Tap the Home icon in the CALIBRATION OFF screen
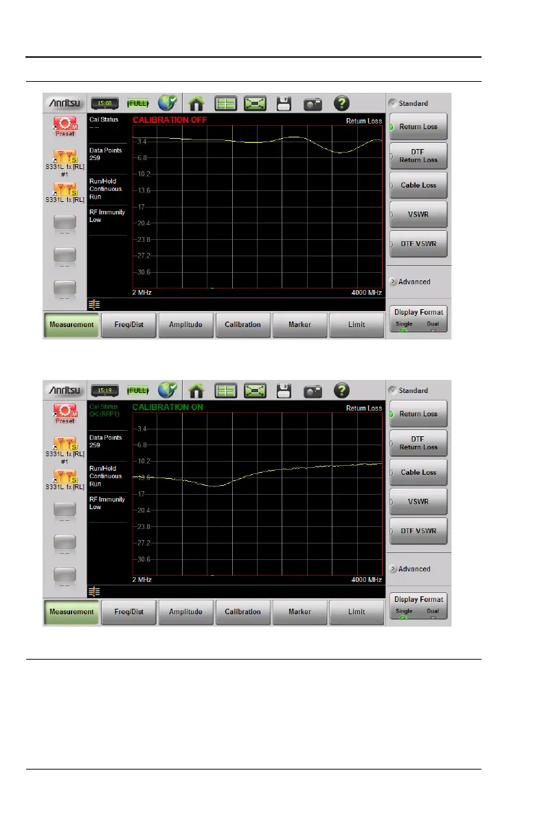This screenshot has width=544, height=819. point(196,104)
